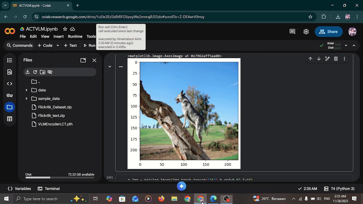Open the runtime connection dropdown
Image resolution: width=363 pixels, height=204 pixels.
click(x=346, y=45)
